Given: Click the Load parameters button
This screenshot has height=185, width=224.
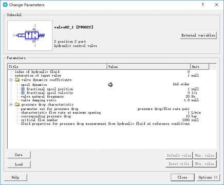Looking at the screenshot, I should pos(19,164).
